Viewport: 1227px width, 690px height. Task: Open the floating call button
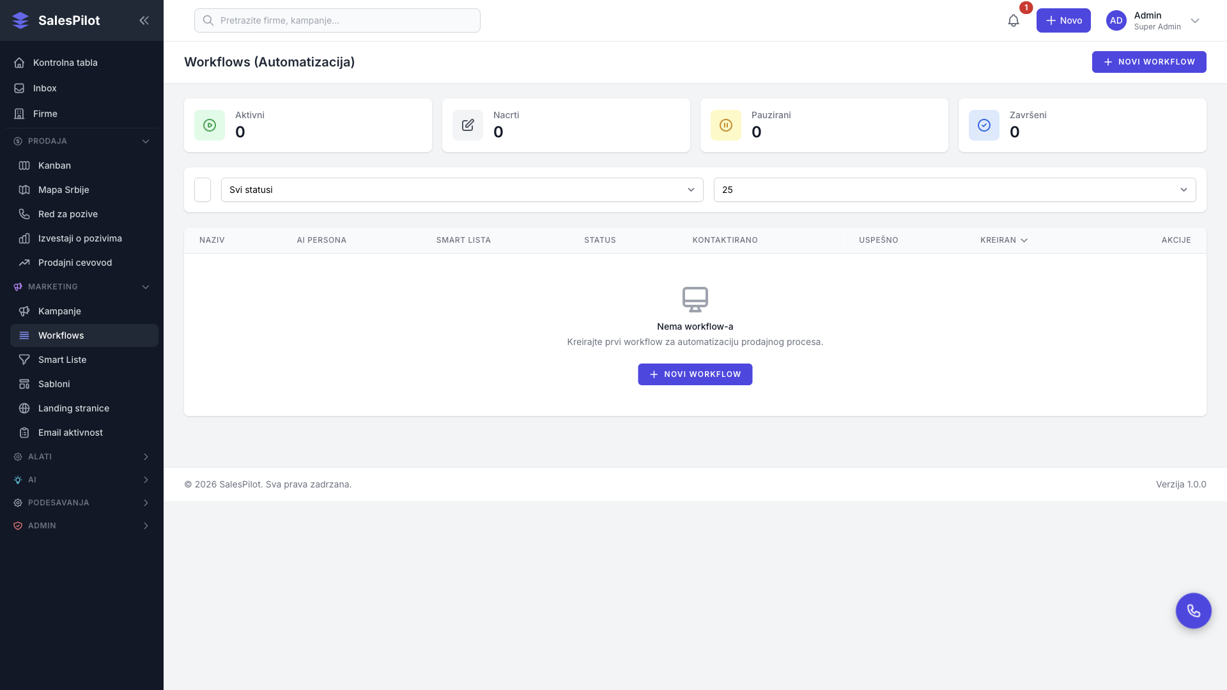[x=1193, y=610]
